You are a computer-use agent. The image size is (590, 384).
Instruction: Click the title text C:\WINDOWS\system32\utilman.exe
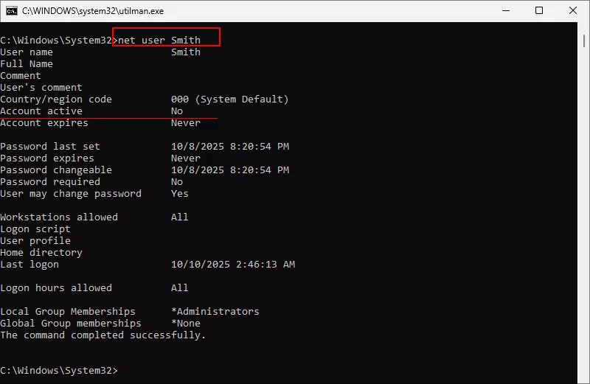click(93, 11)
